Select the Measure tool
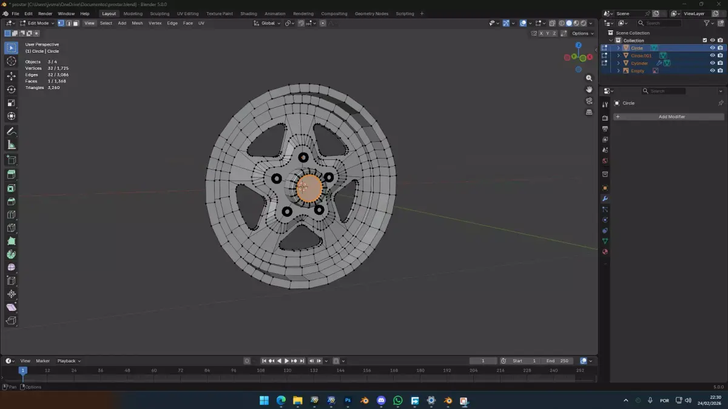 tap(12, 145)
